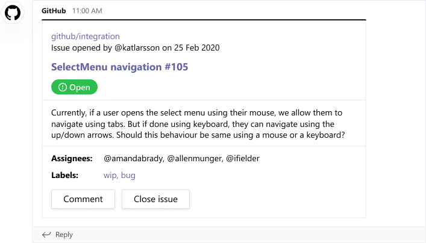Click the wip label link

(x=110, y=175)
